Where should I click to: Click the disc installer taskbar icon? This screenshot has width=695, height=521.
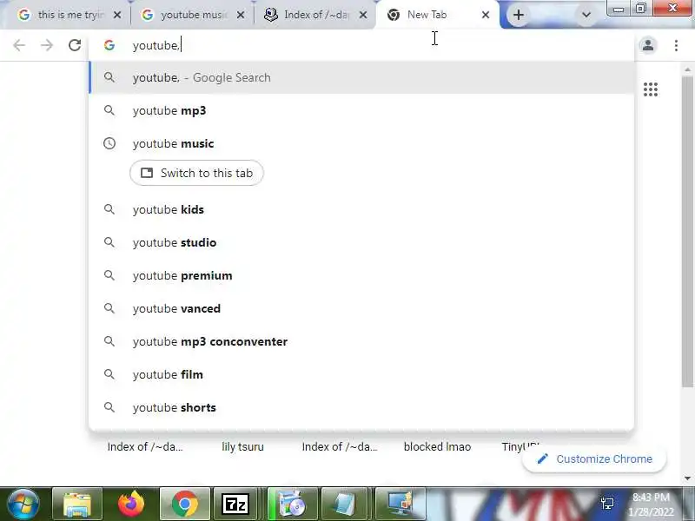pyautogui.click(x=293, y=505)
